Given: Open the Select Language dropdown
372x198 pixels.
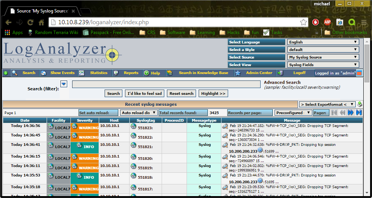Looking at the screenshot, I should pyautogui.click(x=323, y=42).
